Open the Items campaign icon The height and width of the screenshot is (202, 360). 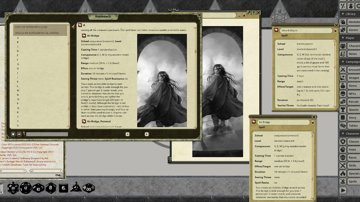click(x=343, y=86)
